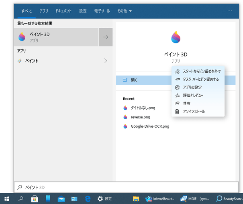This screenshot has width=243, height=204.
Task: Click the app settings gear icon
Action: tap(177, 88)
